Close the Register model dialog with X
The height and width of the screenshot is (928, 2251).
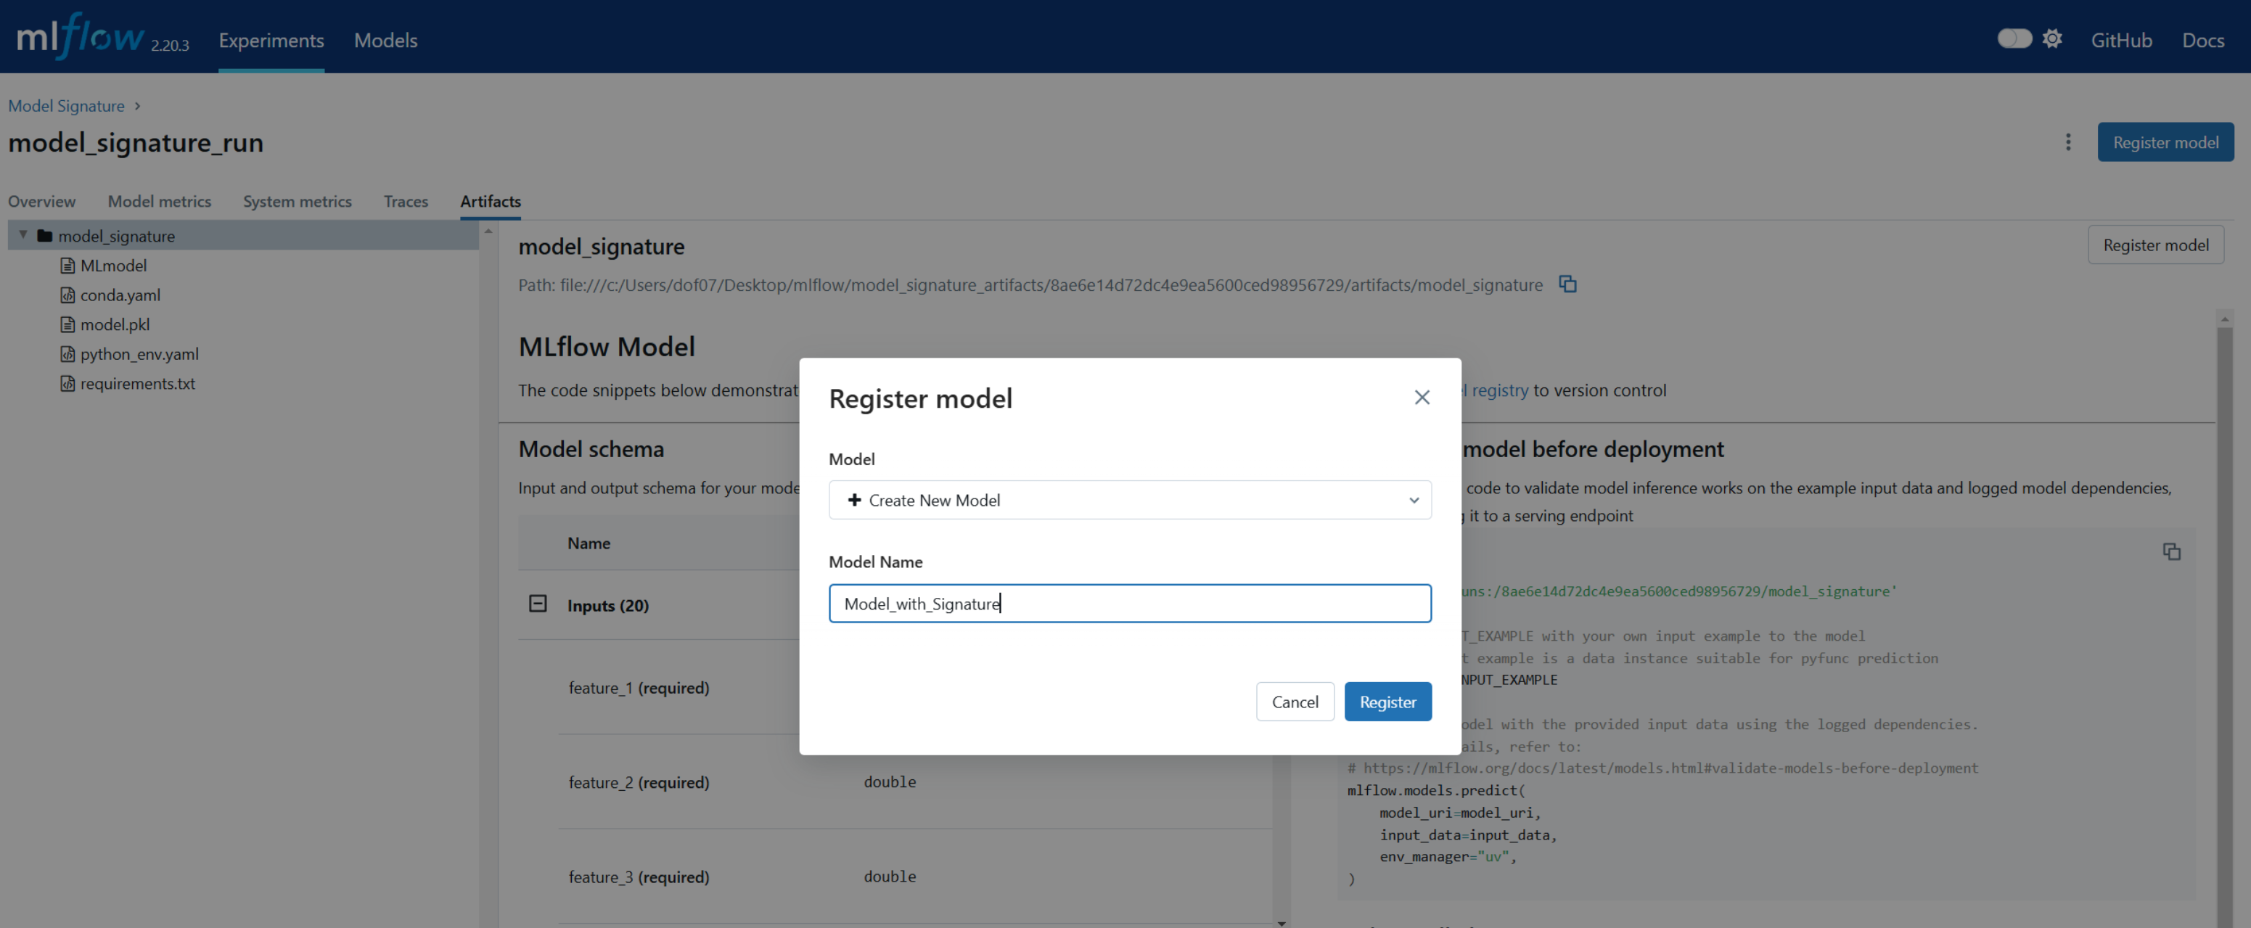point(1422,398)
